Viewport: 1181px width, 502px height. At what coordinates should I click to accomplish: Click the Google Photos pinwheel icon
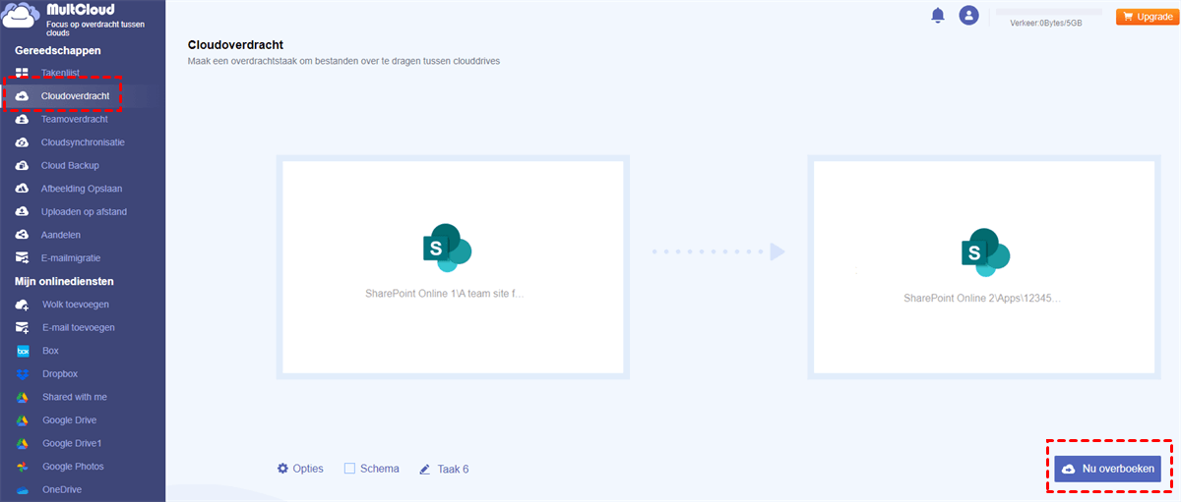pos(22,467)
